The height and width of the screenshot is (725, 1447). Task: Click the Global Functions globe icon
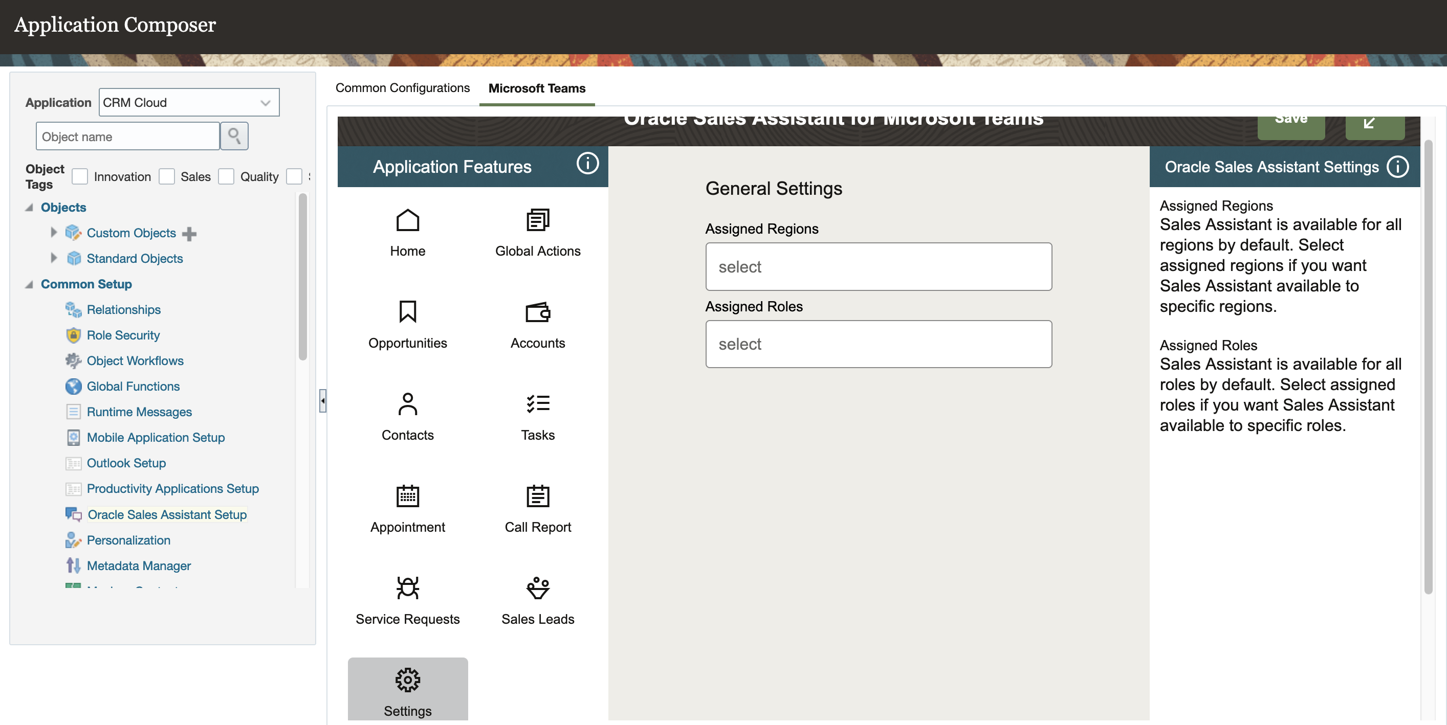[73, 386]
